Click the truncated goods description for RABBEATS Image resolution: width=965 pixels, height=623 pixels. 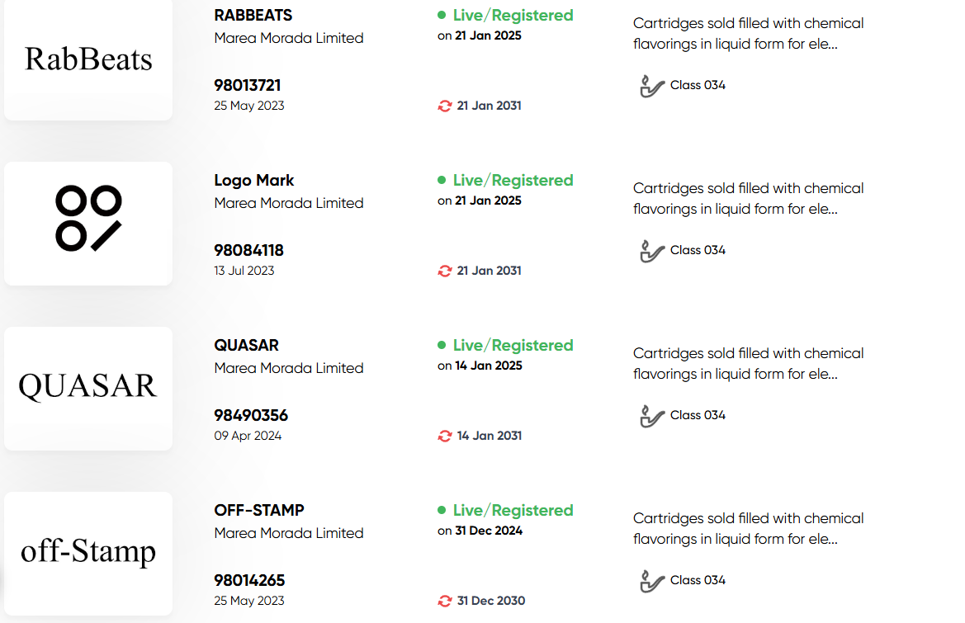point(748,33)
